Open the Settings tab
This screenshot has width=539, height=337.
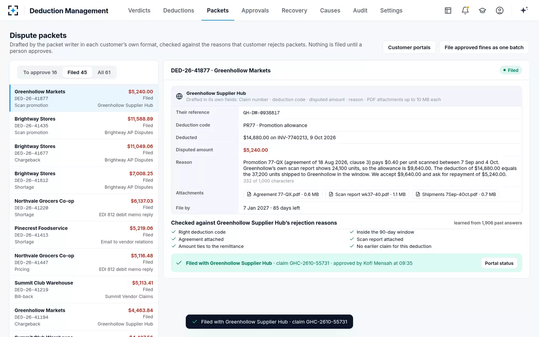(391, 10)
